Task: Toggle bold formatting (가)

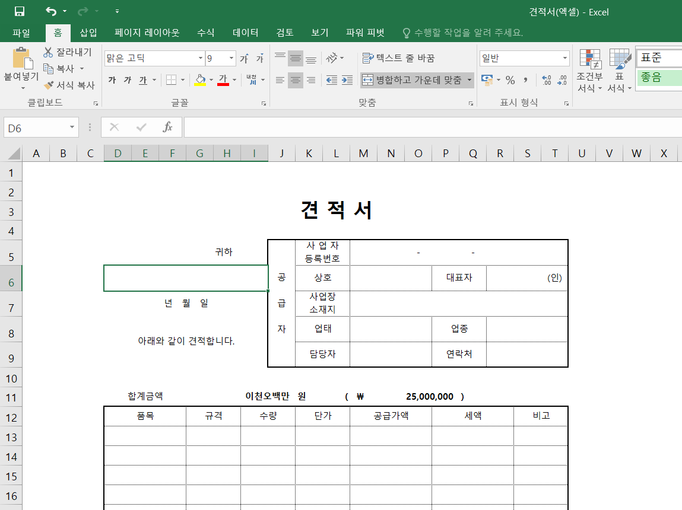Action: pos(112,80)
